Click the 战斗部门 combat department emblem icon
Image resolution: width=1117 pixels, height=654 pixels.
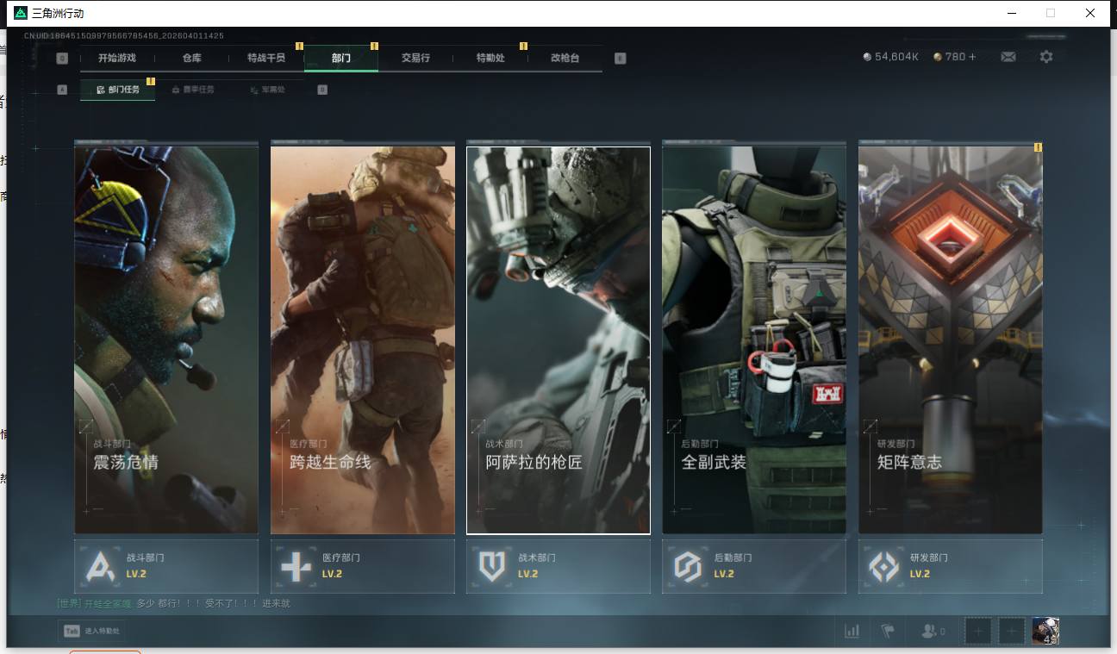[x=100, y=566]
